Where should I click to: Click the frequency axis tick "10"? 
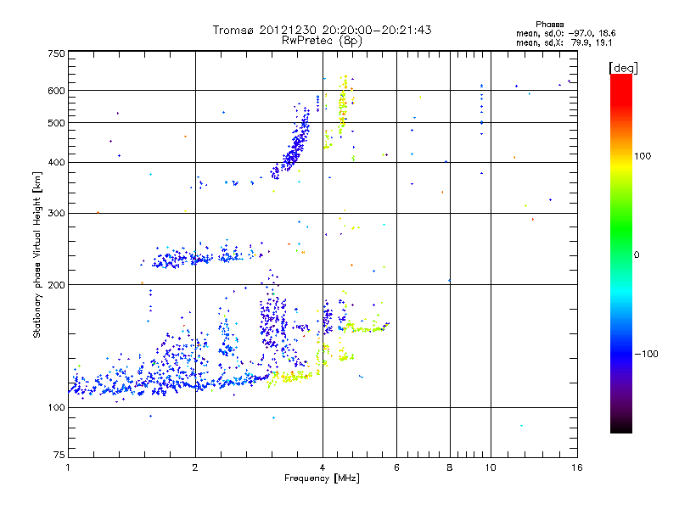491,467
